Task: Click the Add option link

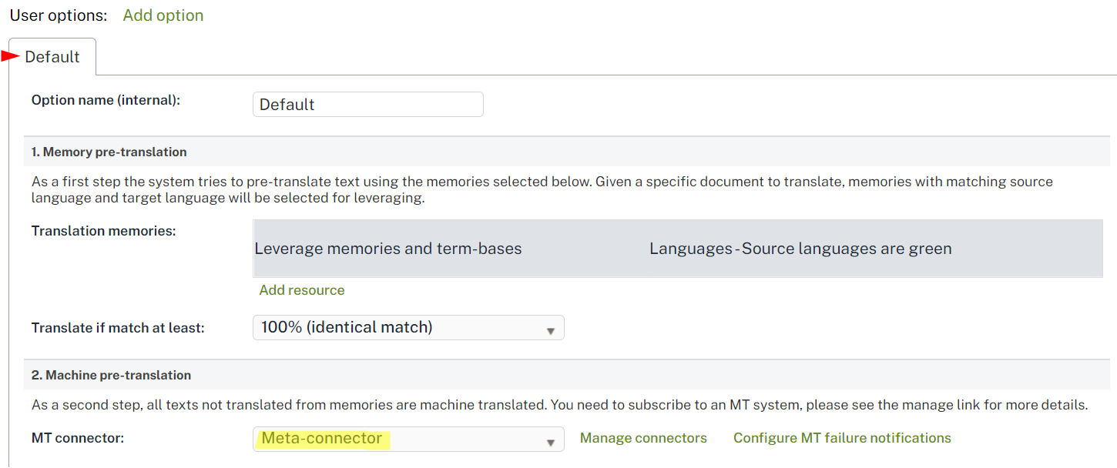Action: coord(163,15)
